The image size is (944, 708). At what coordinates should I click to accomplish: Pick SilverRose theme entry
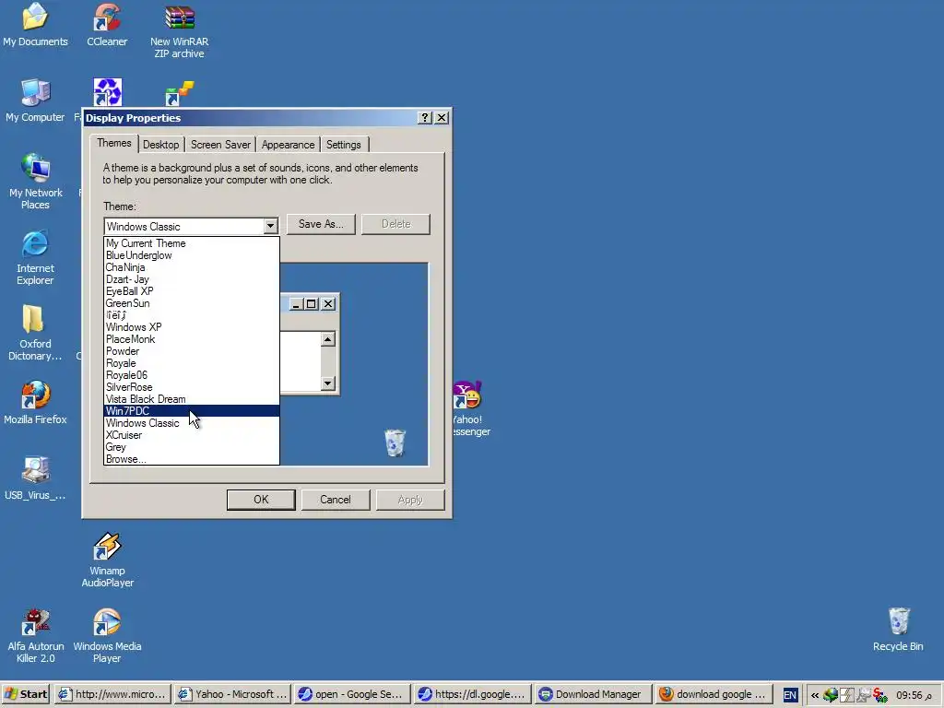point(192,387)
